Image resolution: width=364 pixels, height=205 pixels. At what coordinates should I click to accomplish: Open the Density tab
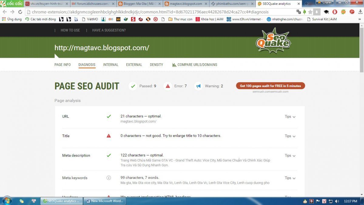pyautogui.click(x=157, y=65)
